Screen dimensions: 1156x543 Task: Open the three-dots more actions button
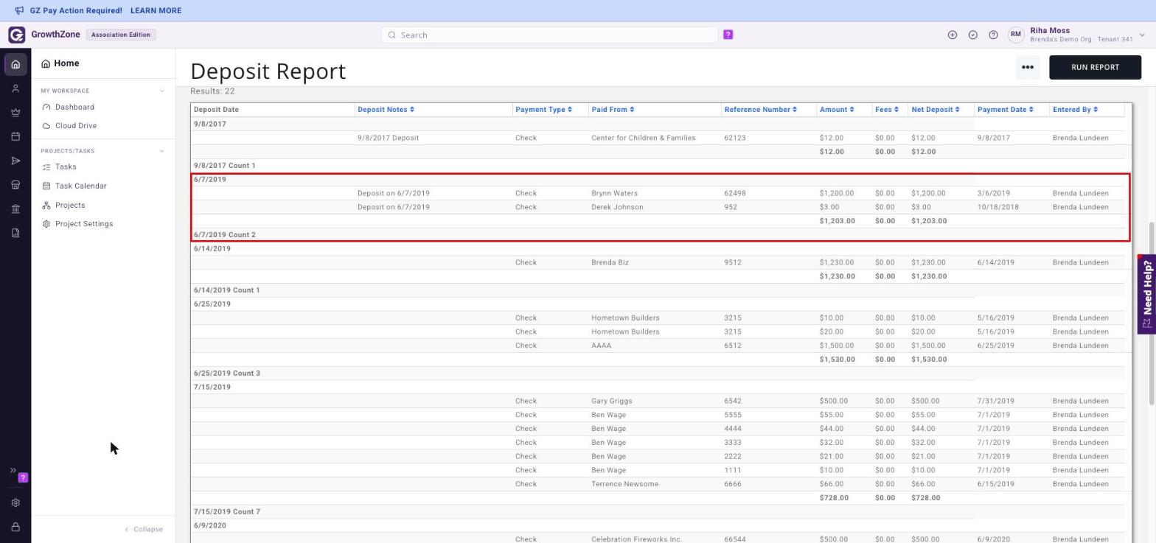click(1027, 67)
